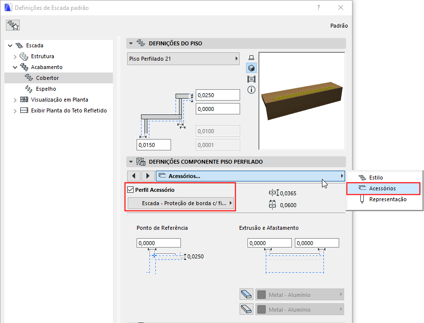
Task: Select the 3D cube preview icon
Action: tap(251, 68)
